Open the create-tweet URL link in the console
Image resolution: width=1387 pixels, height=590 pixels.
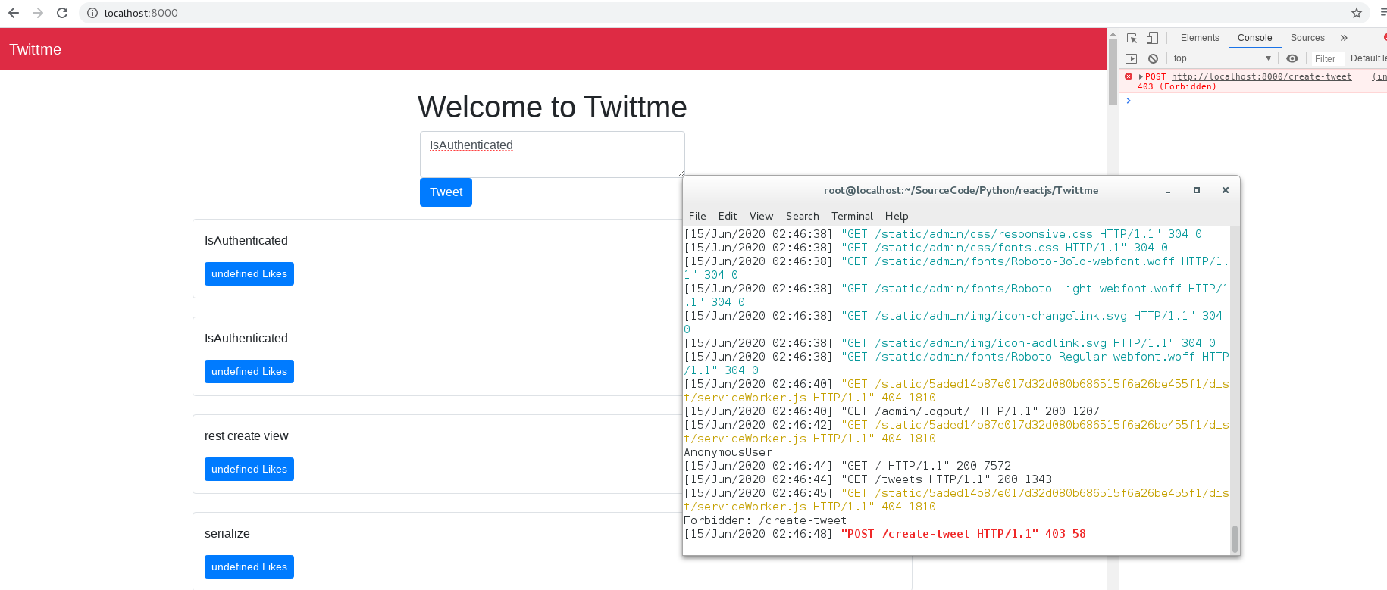(x=1261, y=76)
